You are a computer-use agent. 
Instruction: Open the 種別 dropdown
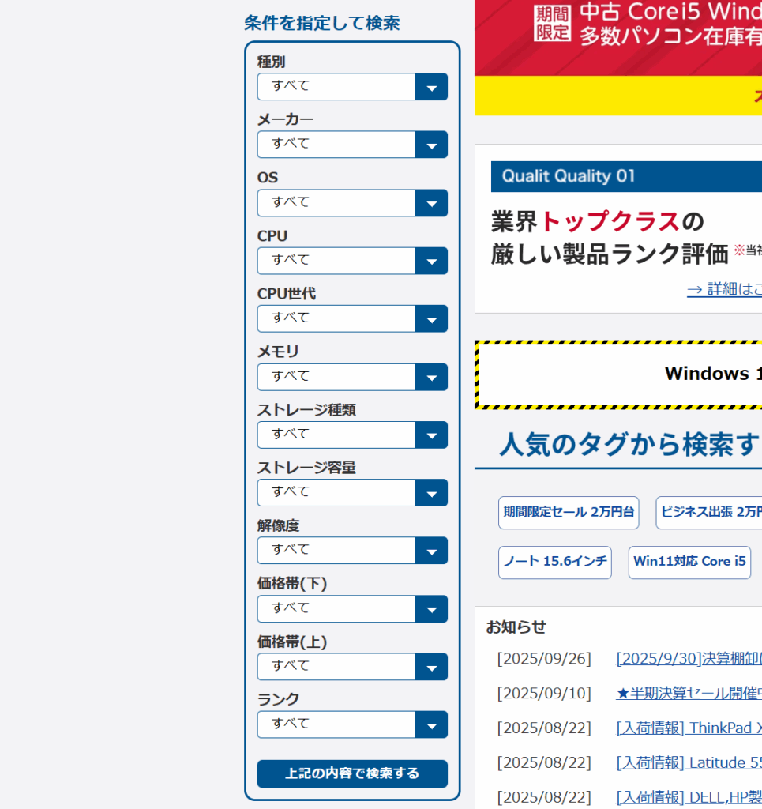(351, 87)
